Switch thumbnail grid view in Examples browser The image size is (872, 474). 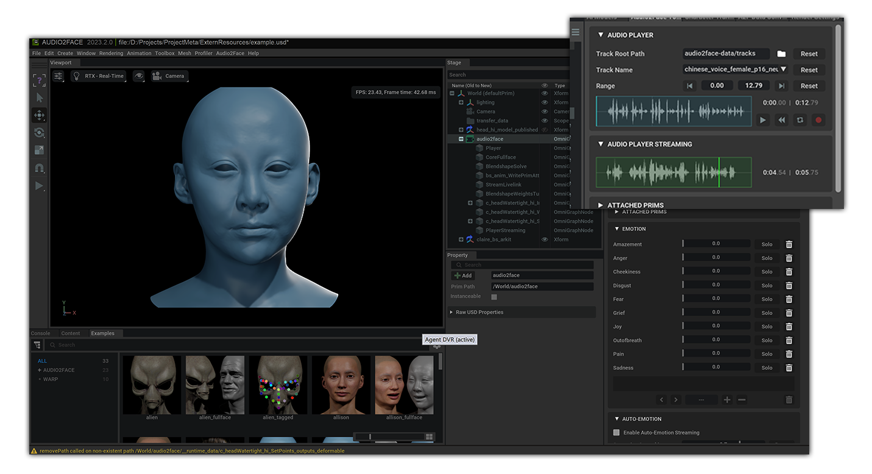(x=430, y=436)
